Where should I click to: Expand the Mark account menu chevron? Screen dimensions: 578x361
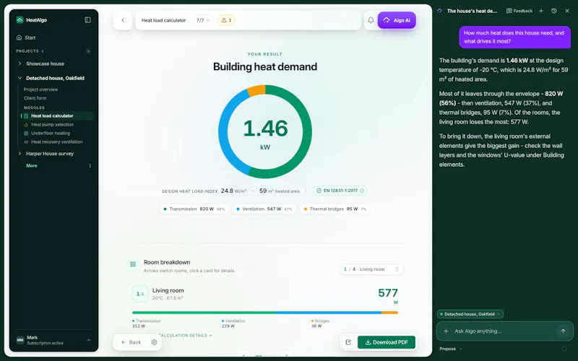pos(89,340)
